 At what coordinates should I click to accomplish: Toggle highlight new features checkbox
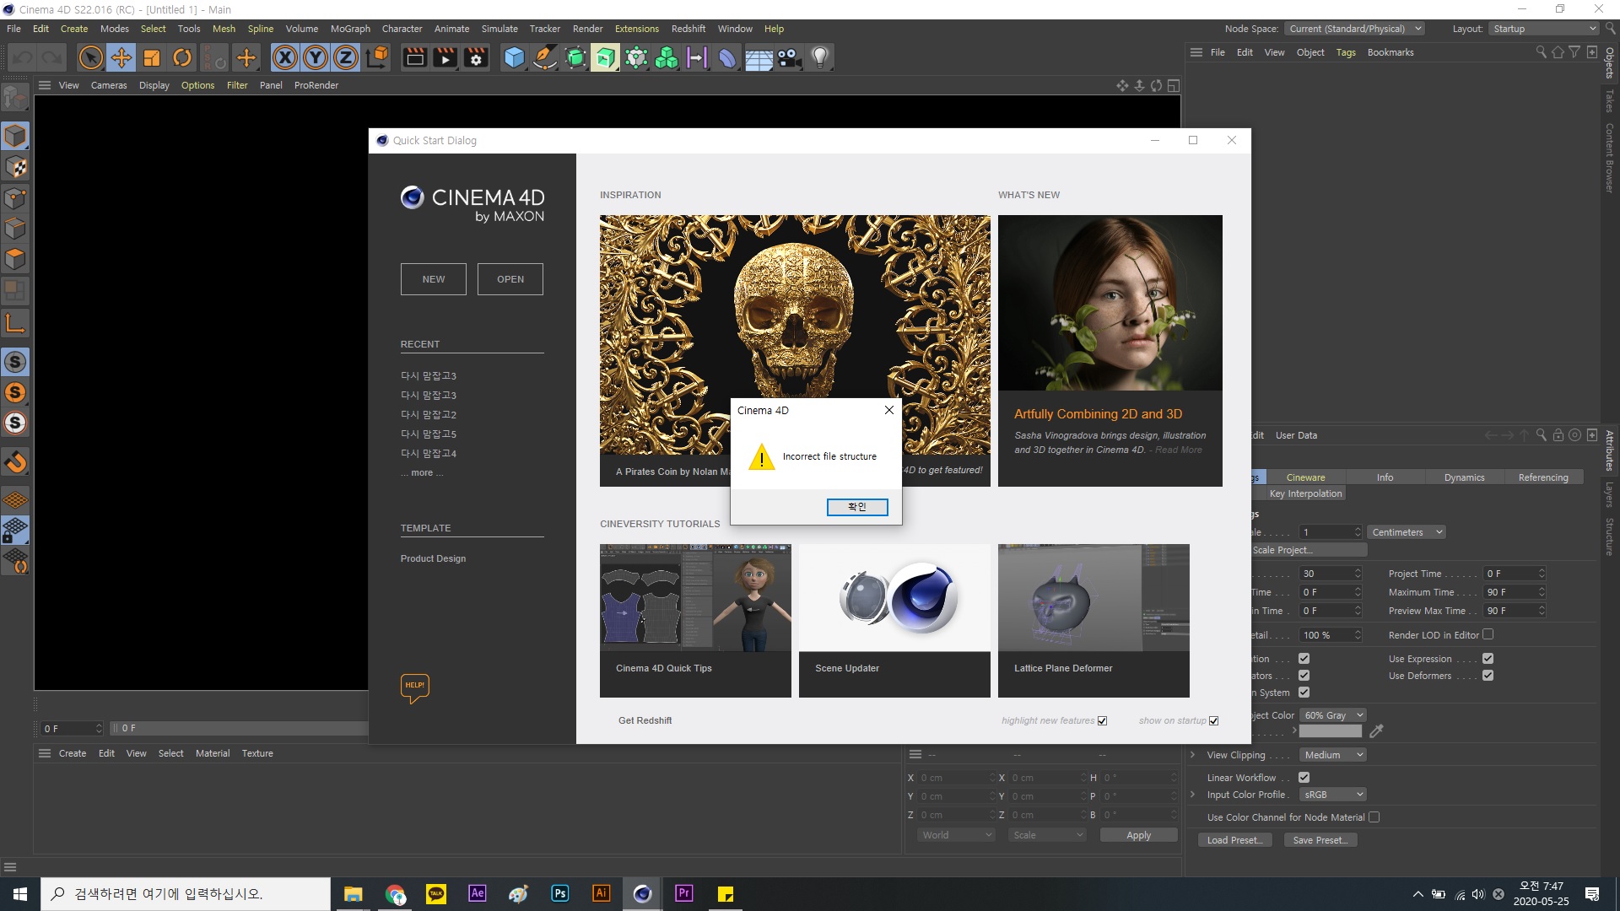1102,720
